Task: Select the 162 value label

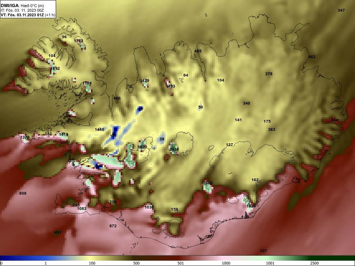Action: 255,180
